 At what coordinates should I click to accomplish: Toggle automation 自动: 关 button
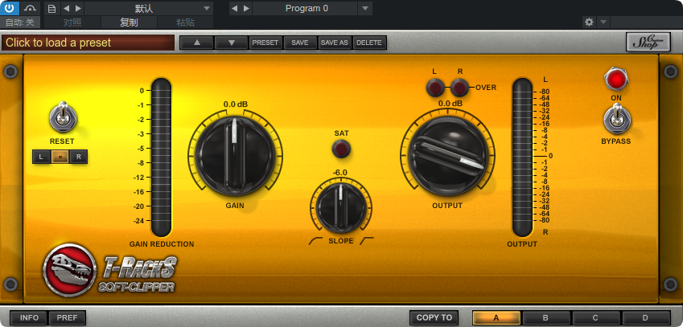point(20,22)
